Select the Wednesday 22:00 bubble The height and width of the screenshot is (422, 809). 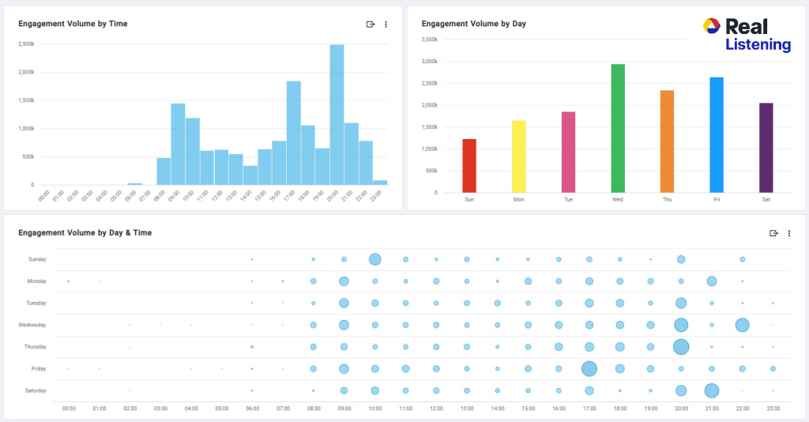click(742, 325)
